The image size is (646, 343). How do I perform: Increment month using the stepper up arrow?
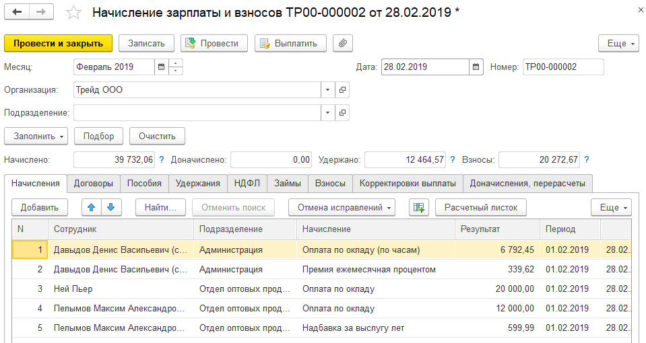coord(176,64)
